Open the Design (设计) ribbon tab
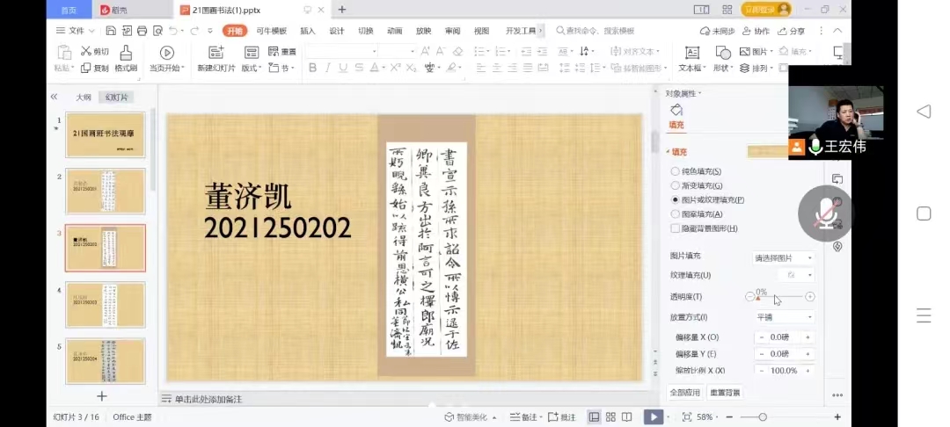This screenshot has width=950, height=427. click(x=337, y=31)
